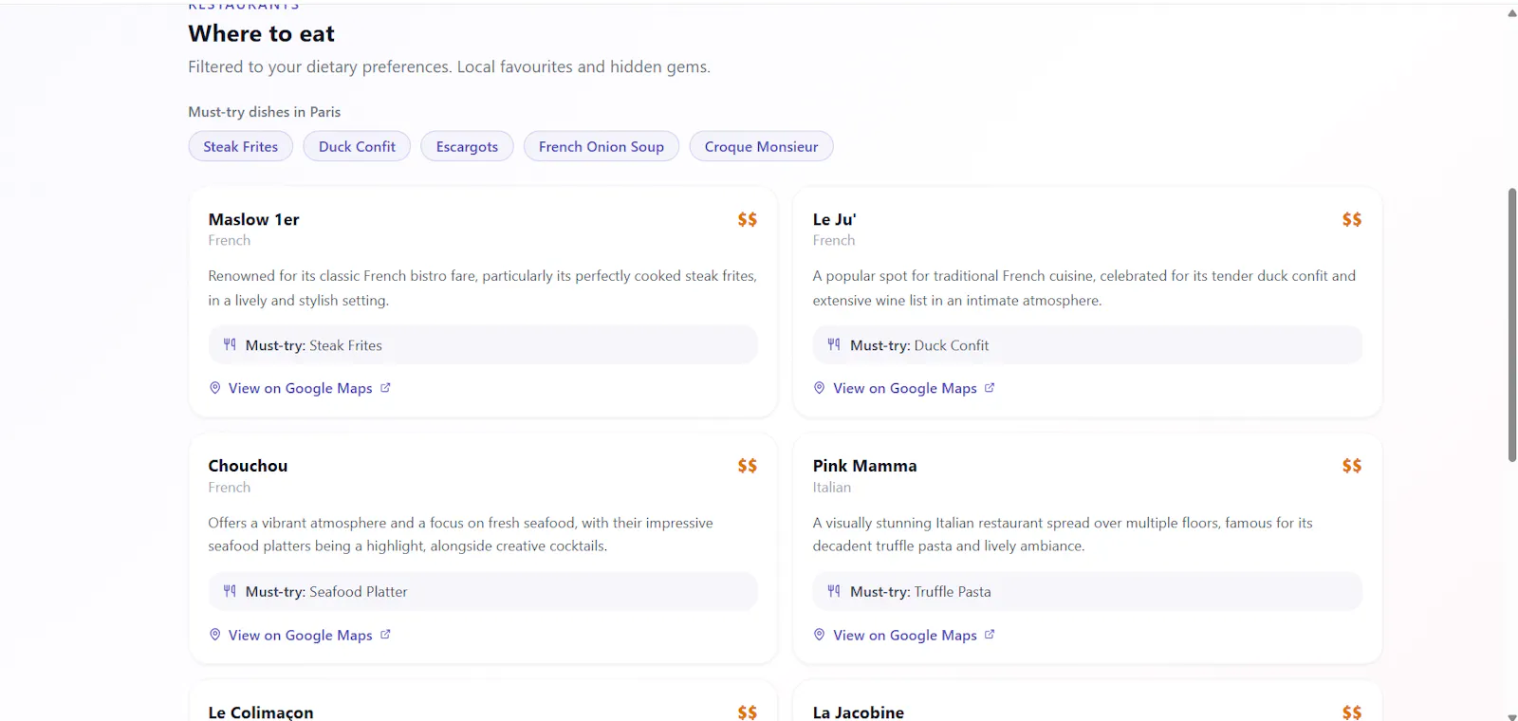1518x721 pixels.
Task: Click the Must-try: Seafood Platter row
Action: point(483,592)
